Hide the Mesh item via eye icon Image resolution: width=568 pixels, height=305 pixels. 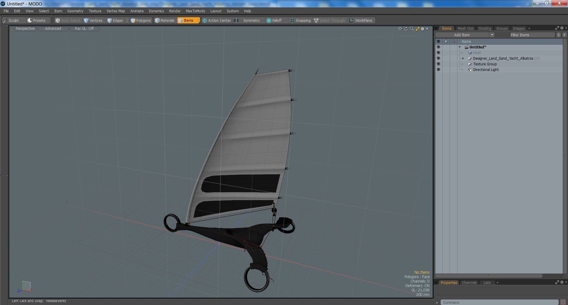coord(438,53)
